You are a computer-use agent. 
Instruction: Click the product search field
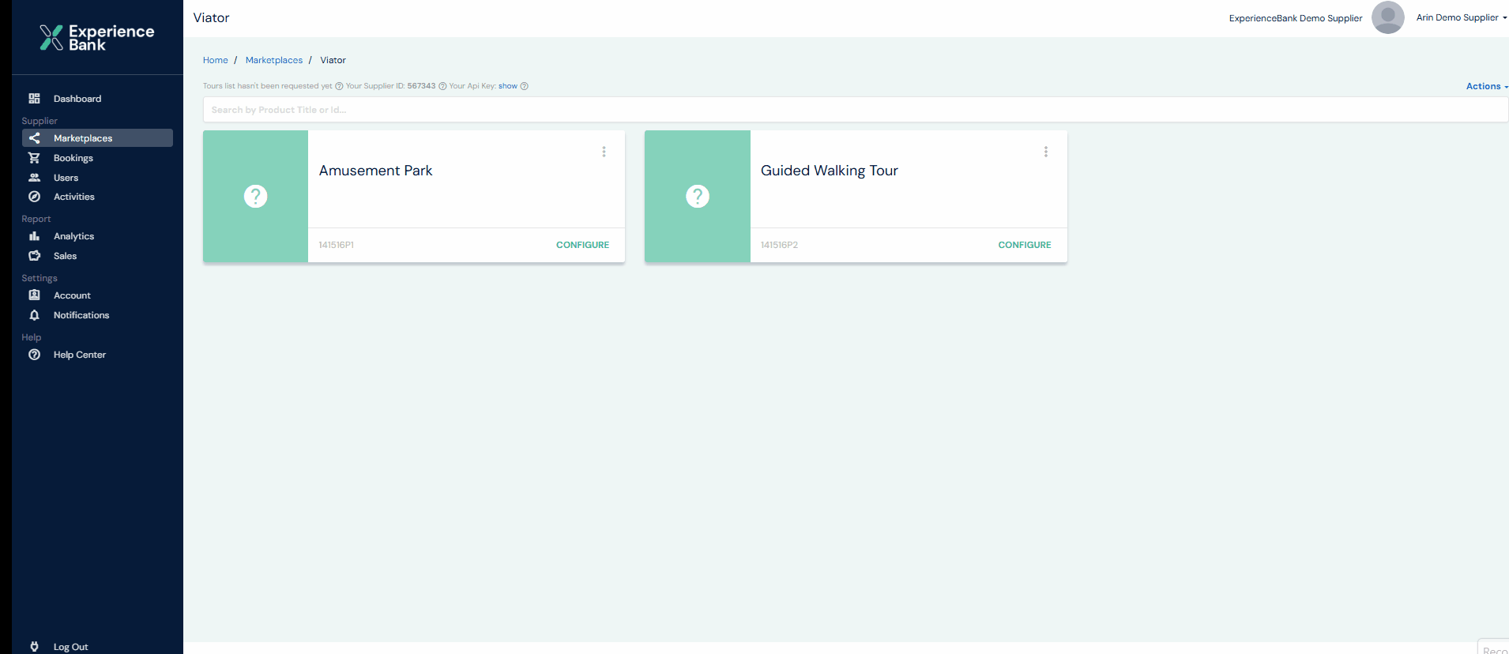point(855,110)
